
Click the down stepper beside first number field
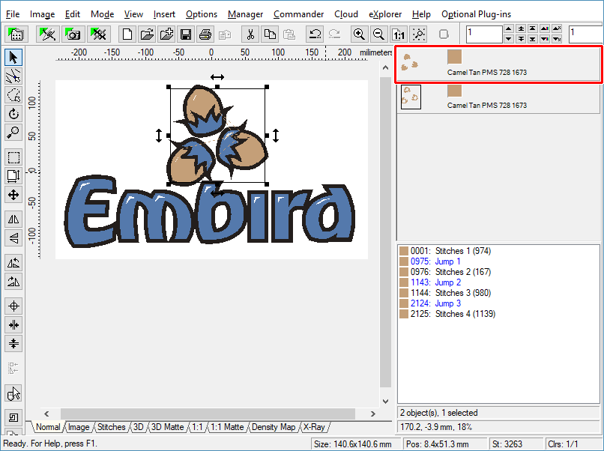(x=509, y=39)
